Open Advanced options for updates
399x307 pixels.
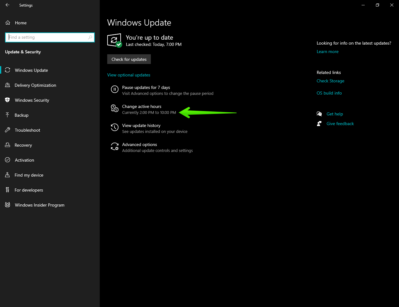tap(152, 147)
